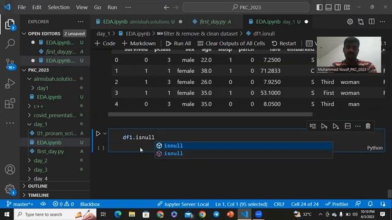Add a new Code cell
The image size is (392, 220).
coord(105,43)
